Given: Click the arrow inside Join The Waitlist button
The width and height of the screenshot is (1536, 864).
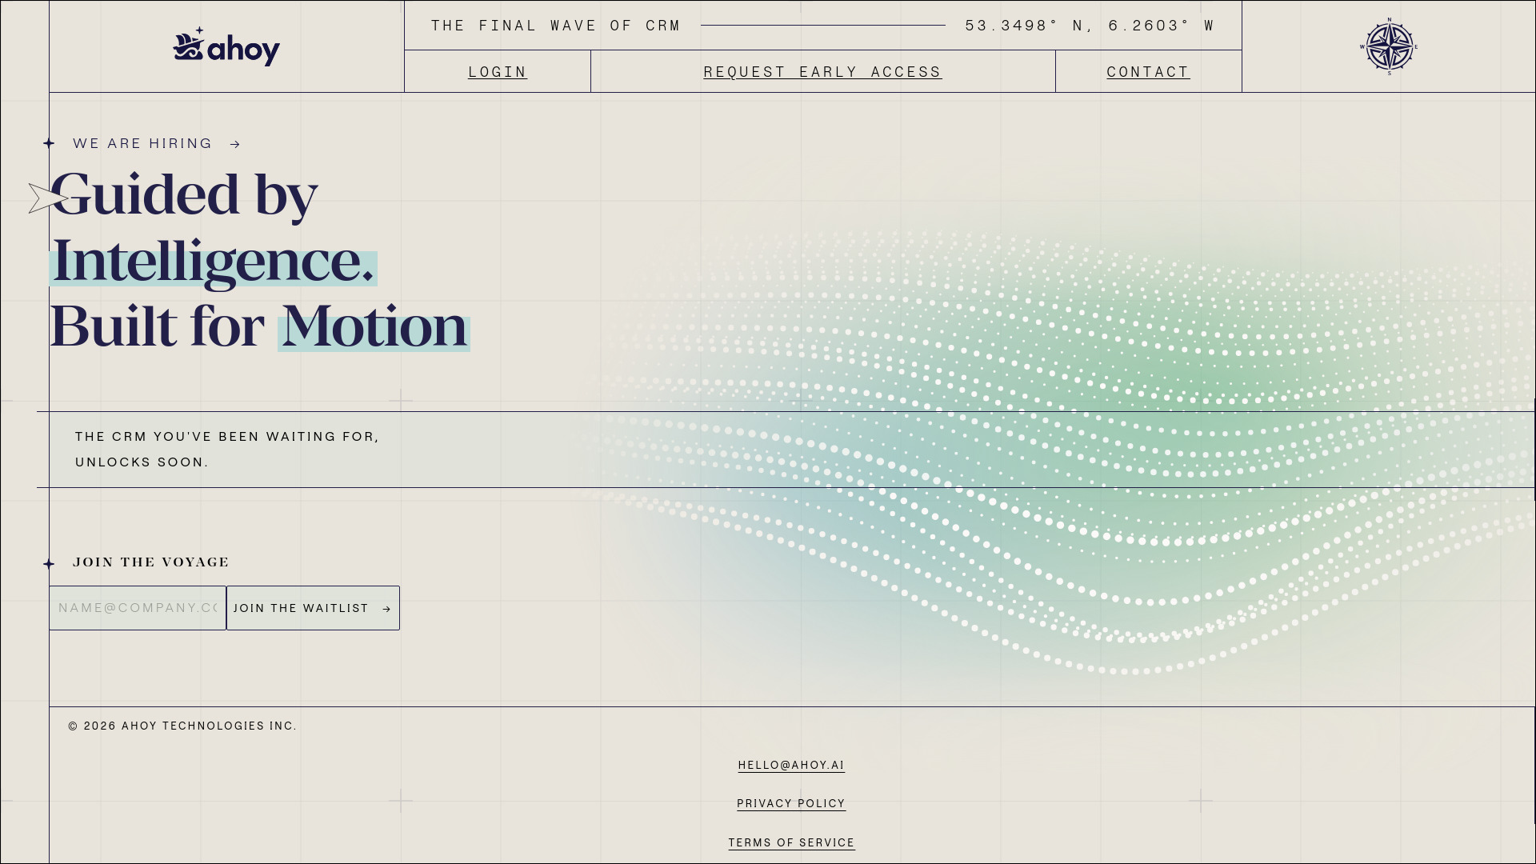Looking at the screenshot, I should (x=386, y=609).
